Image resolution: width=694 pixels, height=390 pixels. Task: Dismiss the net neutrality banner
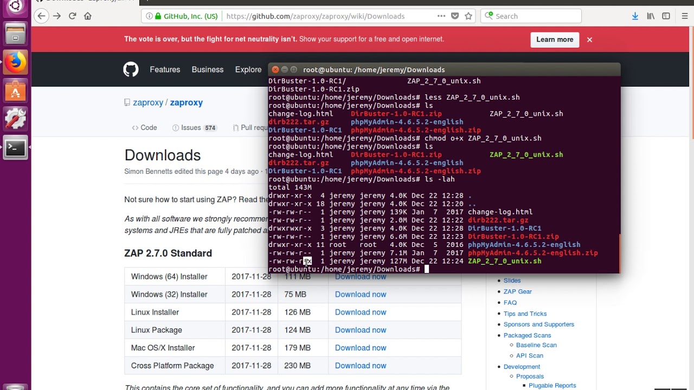coord(589,40)
